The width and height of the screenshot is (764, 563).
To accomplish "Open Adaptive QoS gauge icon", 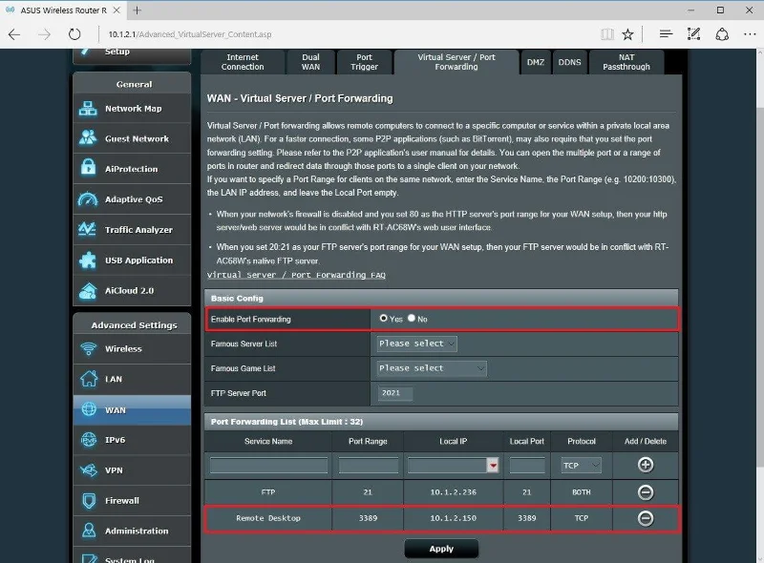I will point(88,198).
